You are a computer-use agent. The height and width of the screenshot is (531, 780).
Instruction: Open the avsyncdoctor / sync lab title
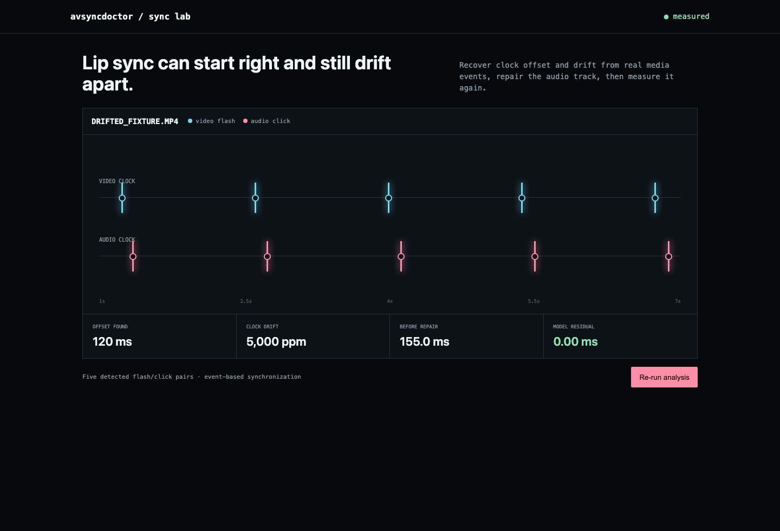coord(131,16)
